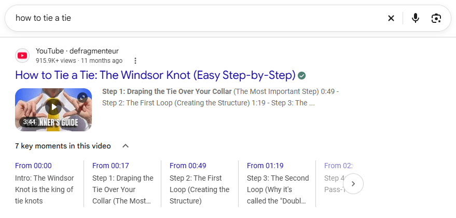
Task: Click the green verified badge after the title
Action: click(302, 76)
